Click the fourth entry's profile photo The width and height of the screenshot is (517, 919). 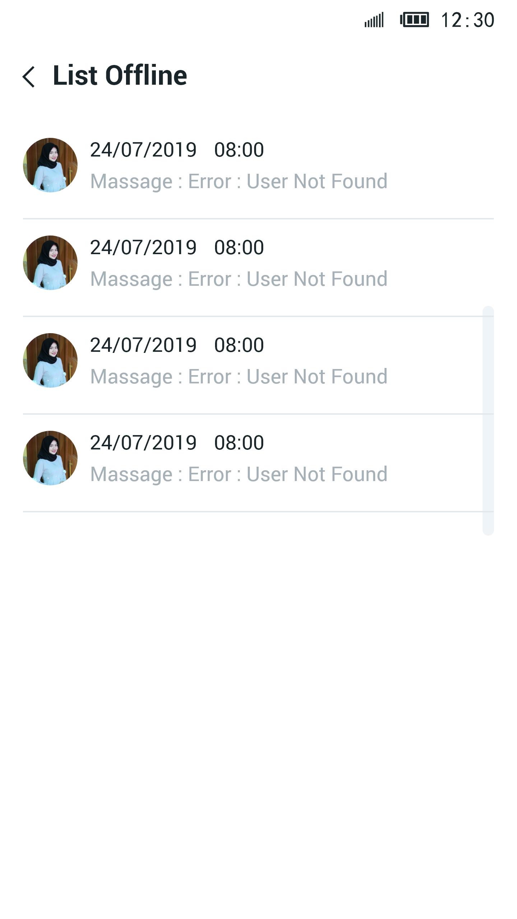point(50,458)
